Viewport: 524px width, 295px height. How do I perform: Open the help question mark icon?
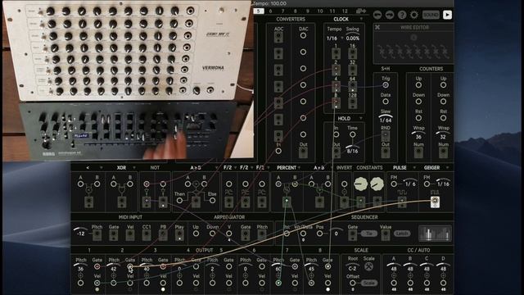(402, 15)
